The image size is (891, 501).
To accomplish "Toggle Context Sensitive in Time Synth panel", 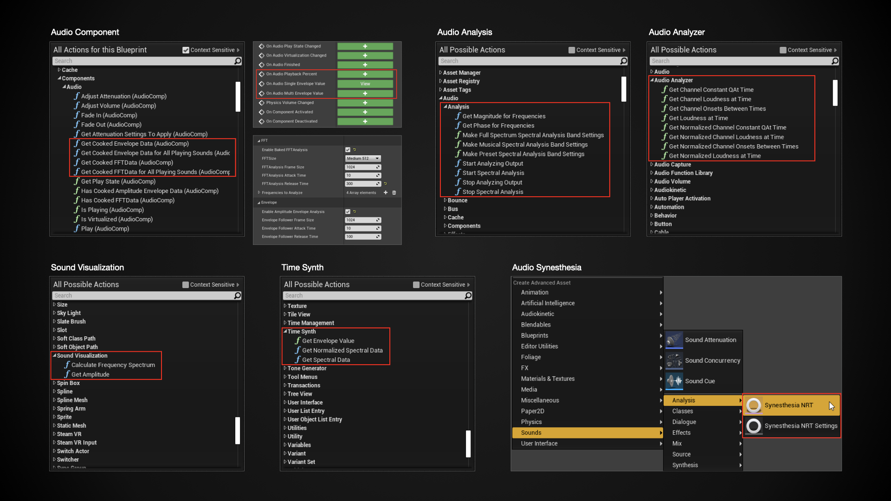I will click(416, 285).
